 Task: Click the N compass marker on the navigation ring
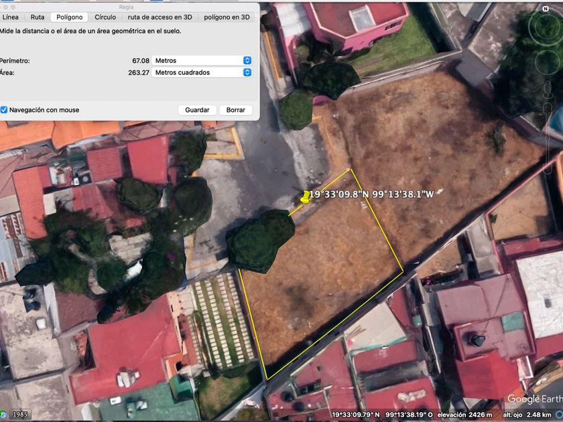546,9
